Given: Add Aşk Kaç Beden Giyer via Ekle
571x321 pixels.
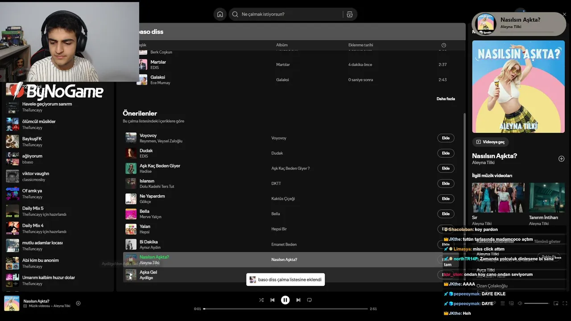Looking at the screenshot, I should click(446, 169).
